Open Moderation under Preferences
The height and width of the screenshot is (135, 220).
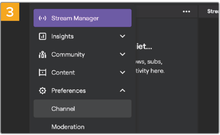point(68,127)
